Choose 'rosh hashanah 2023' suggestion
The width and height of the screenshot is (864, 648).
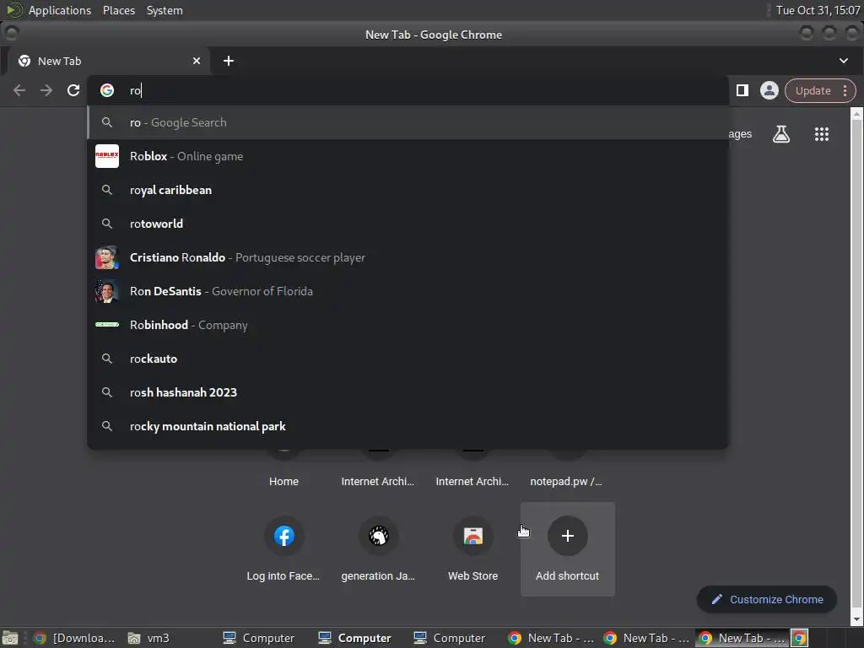coord(408,391)
